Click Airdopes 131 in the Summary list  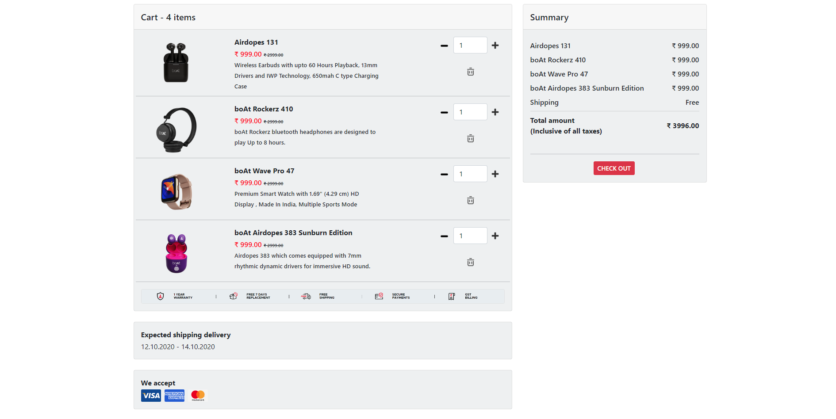click(550, 46)
